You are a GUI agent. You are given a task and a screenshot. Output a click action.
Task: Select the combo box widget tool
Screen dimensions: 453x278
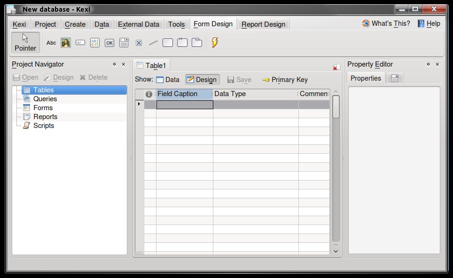click(124, 43)
